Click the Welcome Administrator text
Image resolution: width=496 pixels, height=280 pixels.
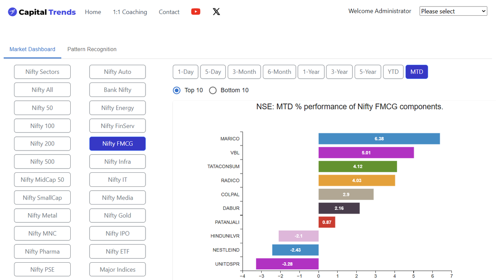coord(380,11)
